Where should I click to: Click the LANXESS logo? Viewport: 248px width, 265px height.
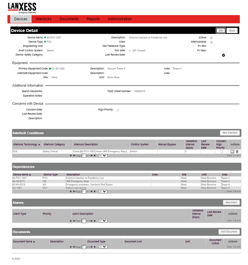pyautogui.click(x=22, y=8)
